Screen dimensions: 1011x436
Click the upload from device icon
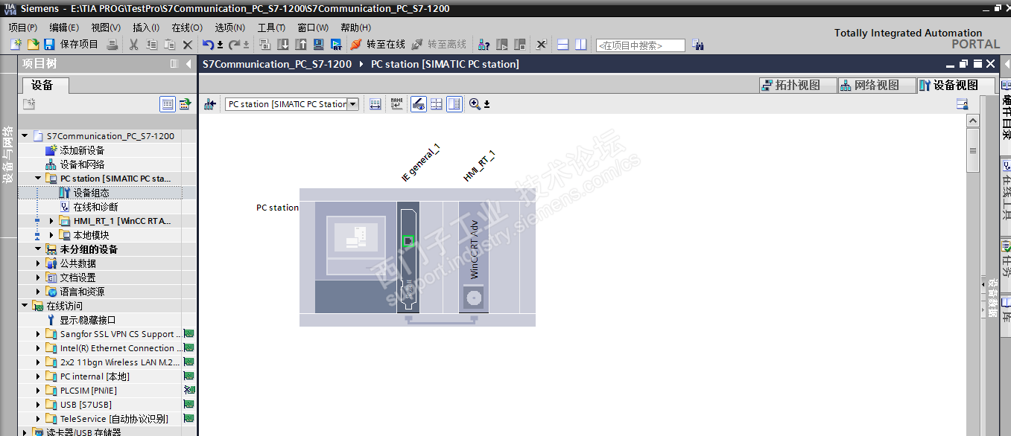301,45
